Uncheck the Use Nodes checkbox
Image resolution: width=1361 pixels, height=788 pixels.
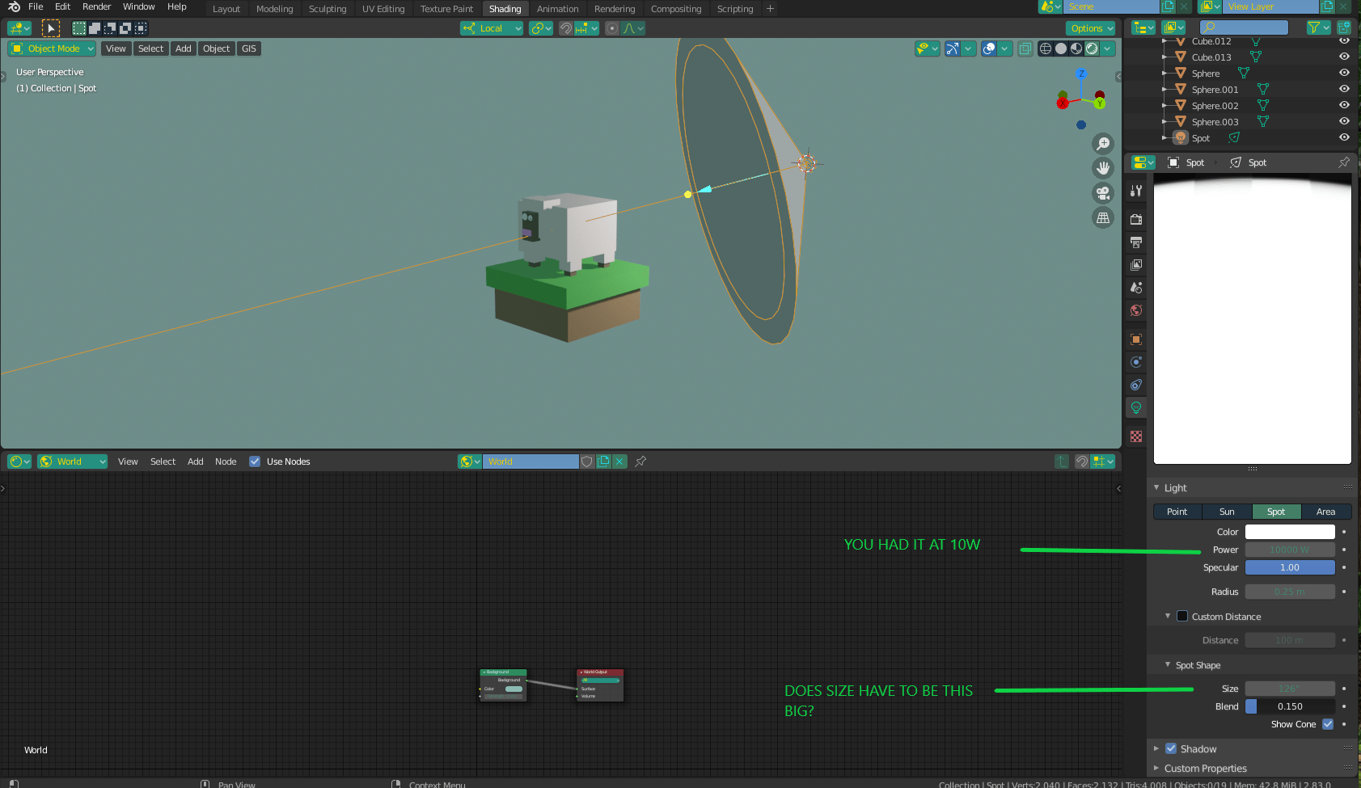click(x=255, y=461)
